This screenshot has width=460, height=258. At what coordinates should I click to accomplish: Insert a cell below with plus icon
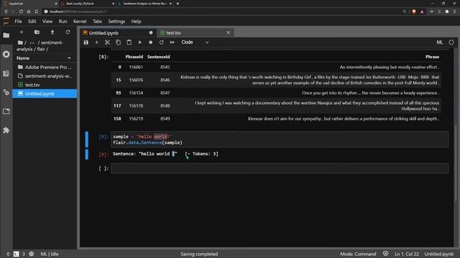click(96, 42)
